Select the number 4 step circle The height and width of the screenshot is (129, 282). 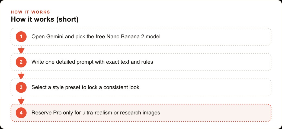pyautogui.click(x=21, y=113)
